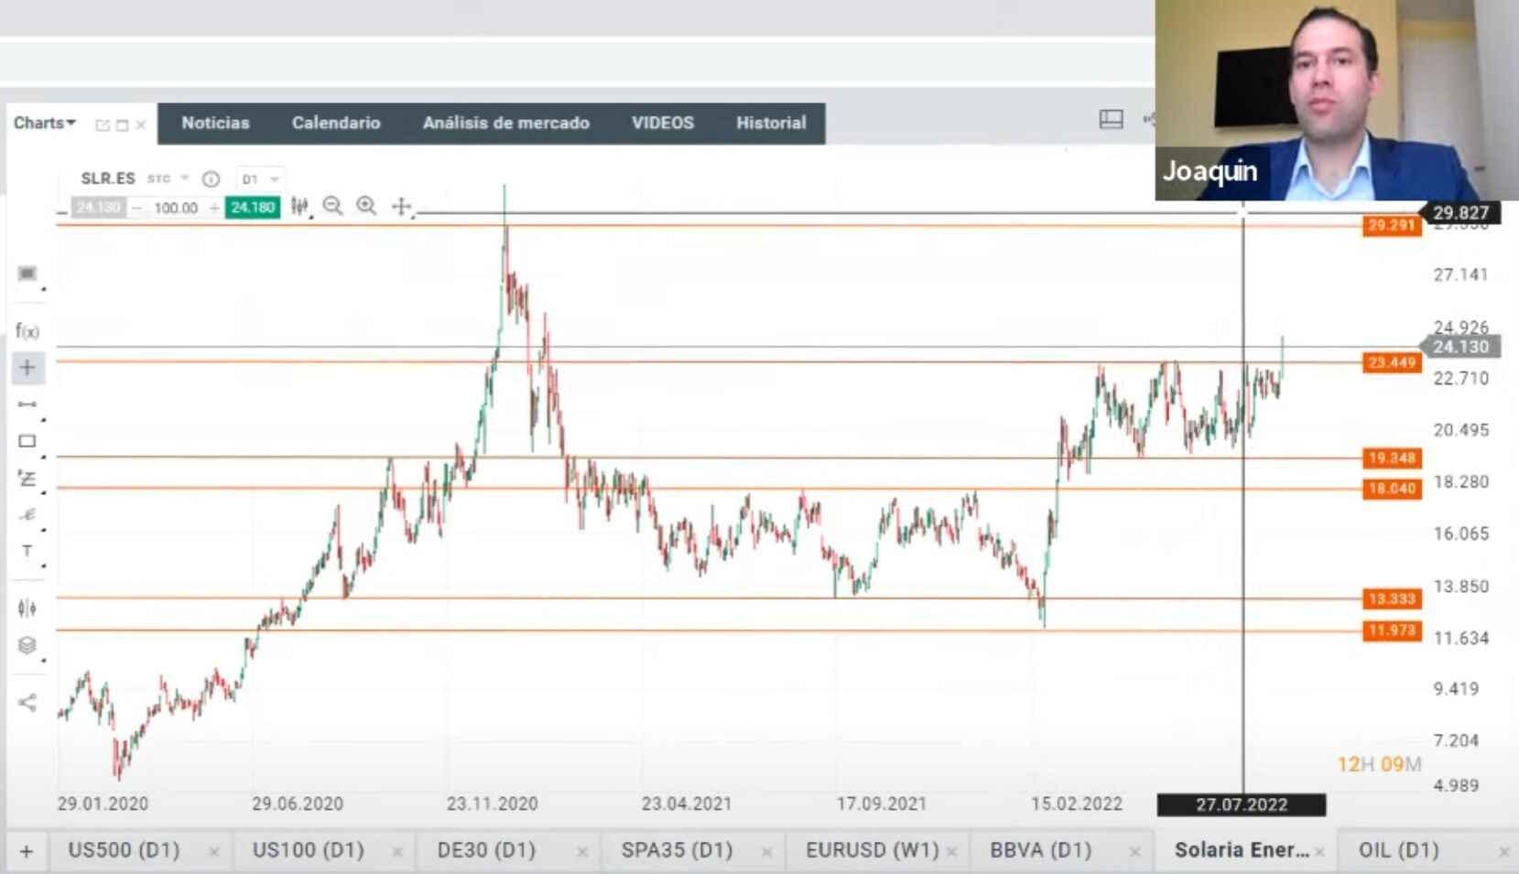Open the Charts panel dropdown
Image resolution: width=1519 pixels, height=874 pixels.
pyautogui.click(x=44, y=123)
